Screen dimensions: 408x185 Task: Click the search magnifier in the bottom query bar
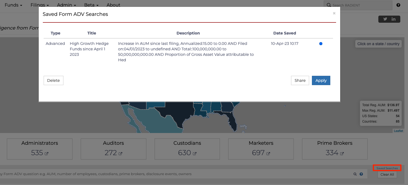(355, 174)
